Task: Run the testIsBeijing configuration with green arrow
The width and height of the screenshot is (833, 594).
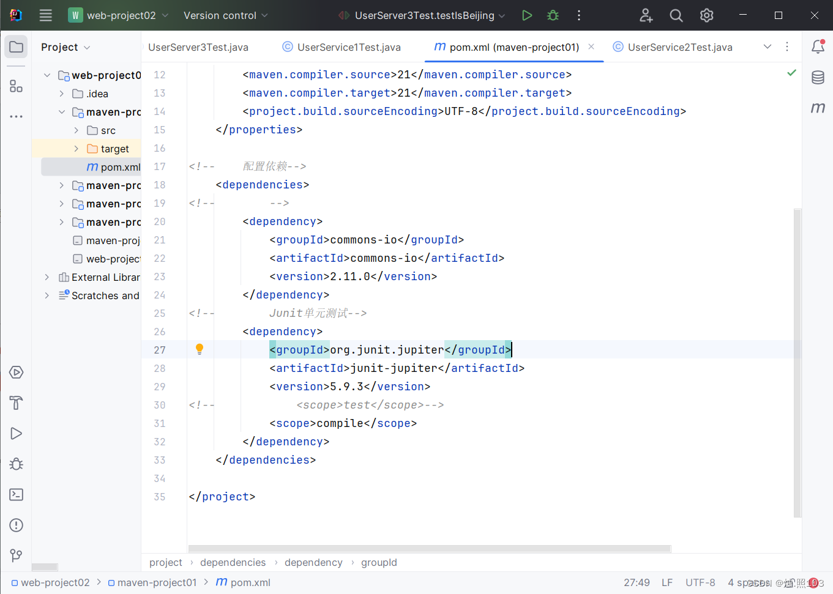Action: (x=527, y=15)
